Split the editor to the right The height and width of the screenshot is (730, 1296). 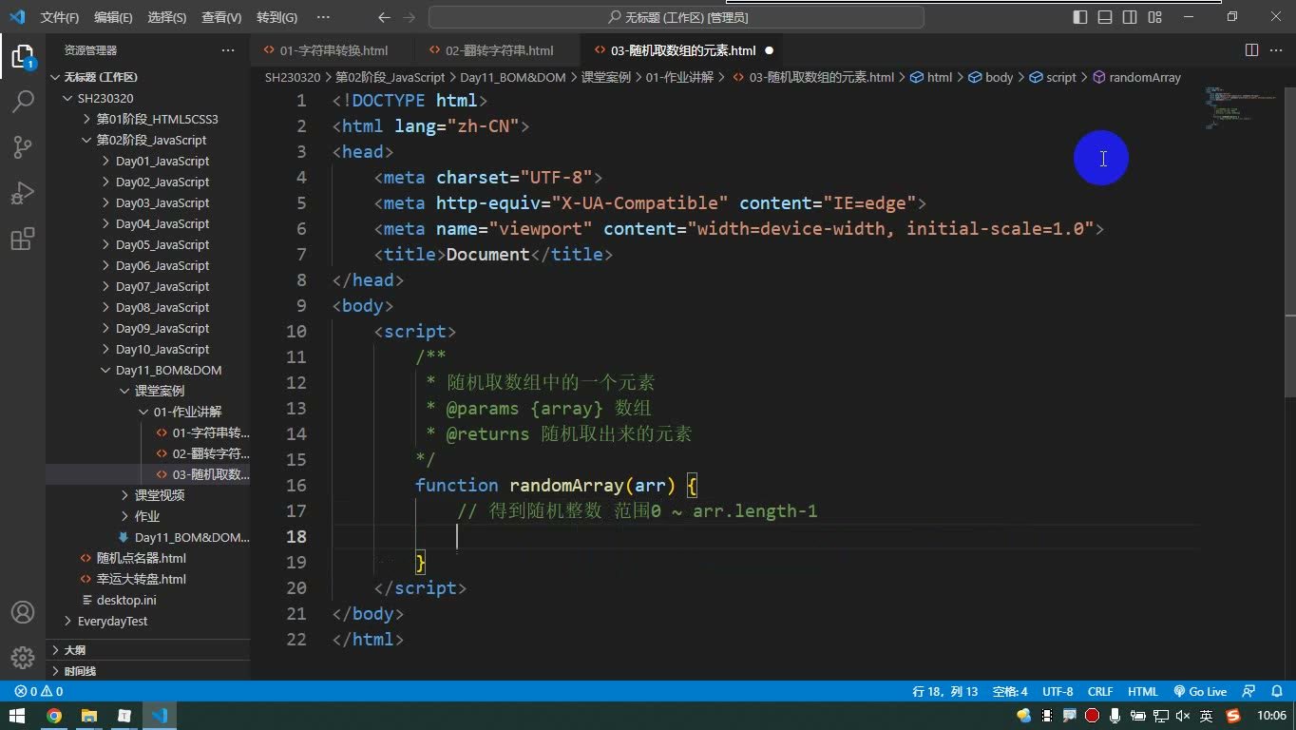1251,50
